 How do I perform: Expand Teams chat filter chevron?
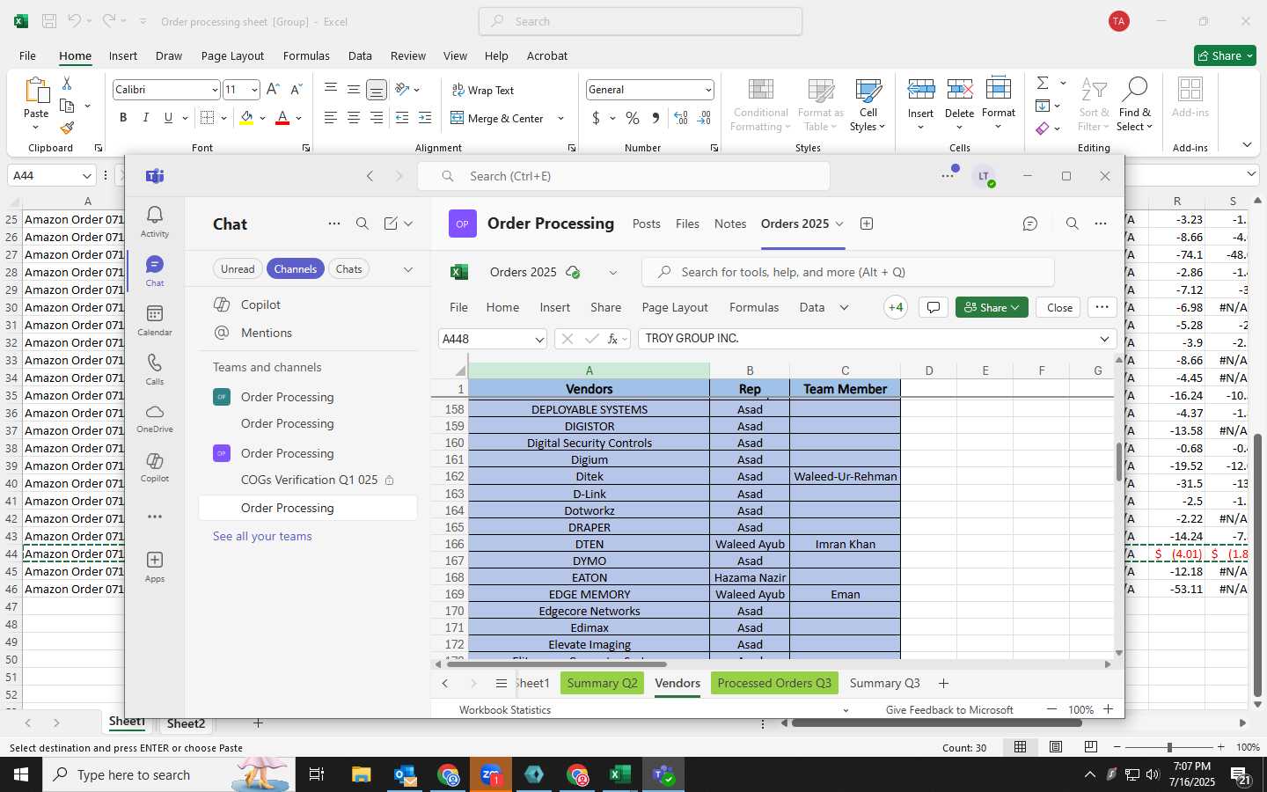coord(408,269)
